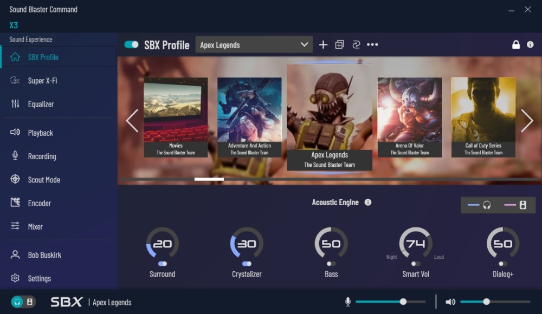
Task: Click the Acoustic Engine heading
Action: [x=335, y=202]
